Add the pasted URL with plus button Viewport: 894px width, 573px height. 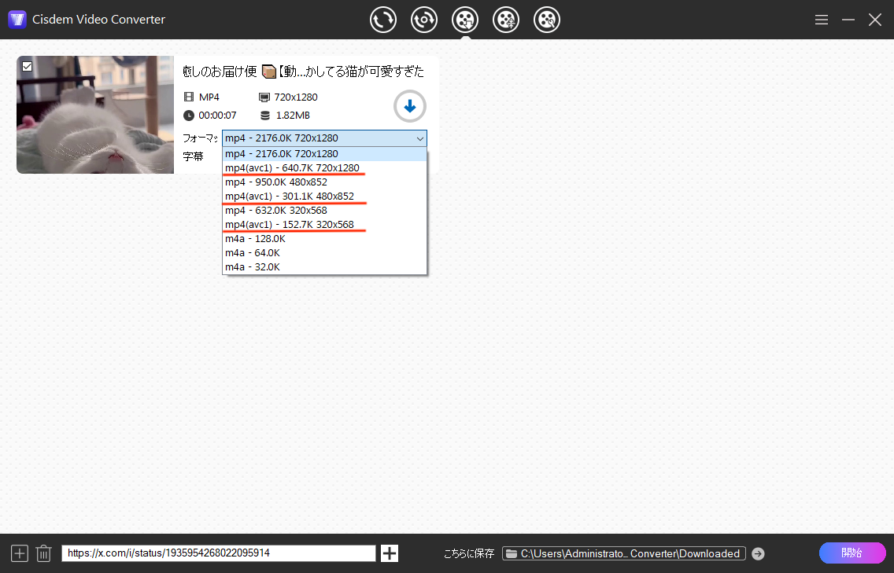click(x=390, y=553)
